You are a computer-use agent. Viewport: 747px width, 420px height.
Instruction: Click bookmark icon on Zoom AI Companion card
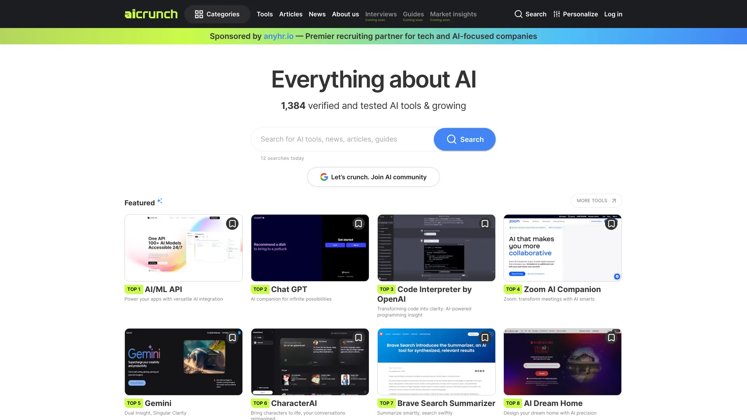pos(611,223)
